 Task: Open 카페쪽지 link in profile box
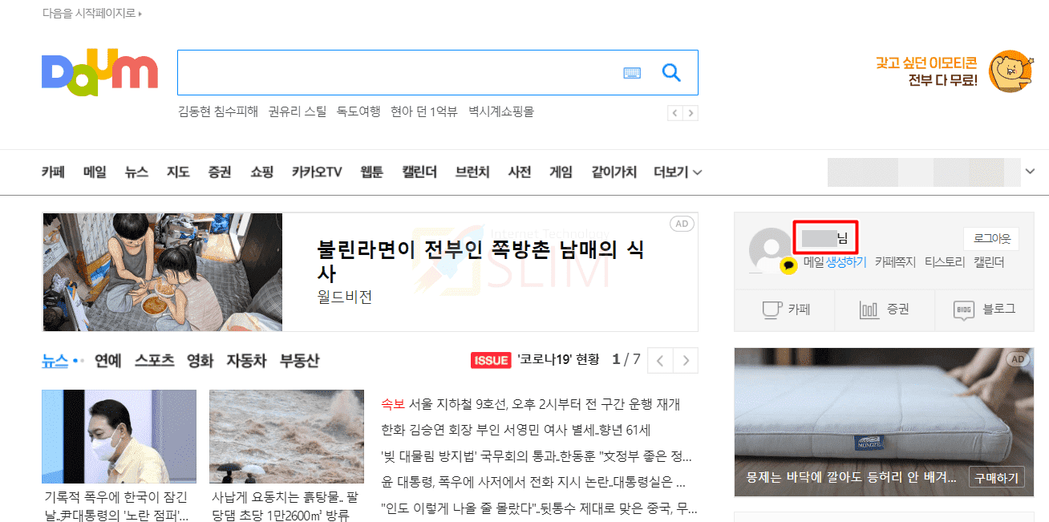pyautogui.click(x=895, y=262)
